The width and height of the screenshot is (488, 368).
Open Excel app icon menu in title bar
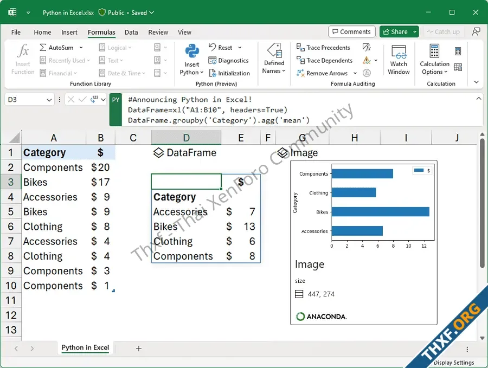tap(12, 12)
